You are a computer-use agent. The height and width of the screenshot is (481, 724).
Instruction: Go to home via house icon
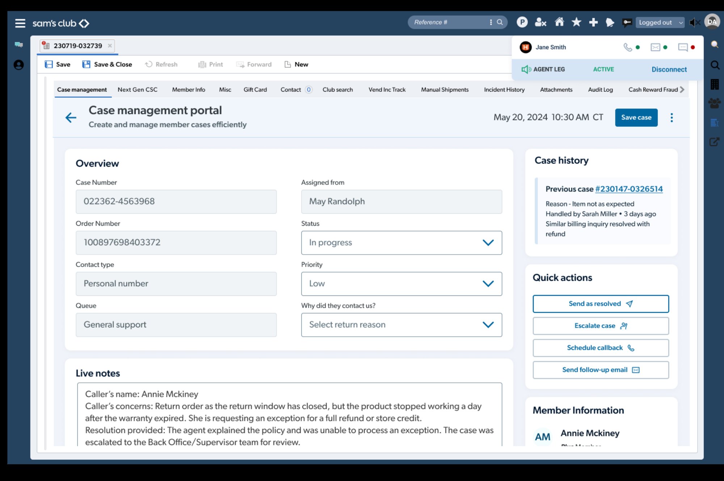[x=559, y=22]
